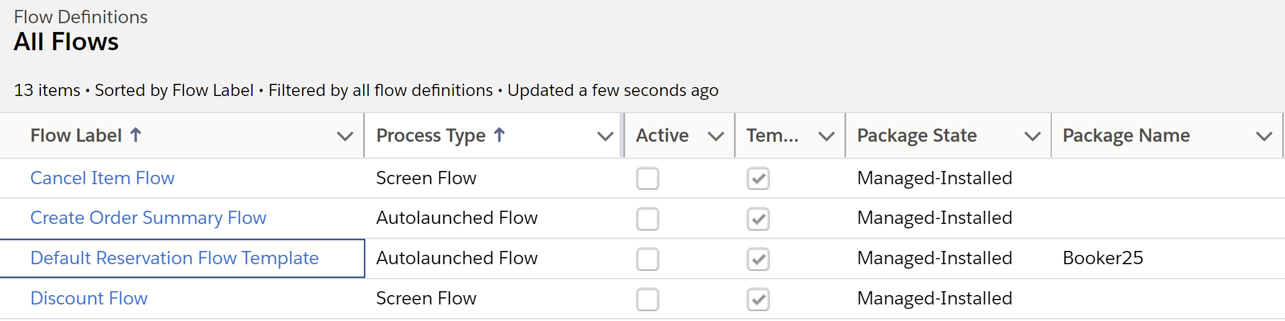1285x321 pixels.
Task: Click Template checkbox in Cancel Item Flow row
Action: 758,178
